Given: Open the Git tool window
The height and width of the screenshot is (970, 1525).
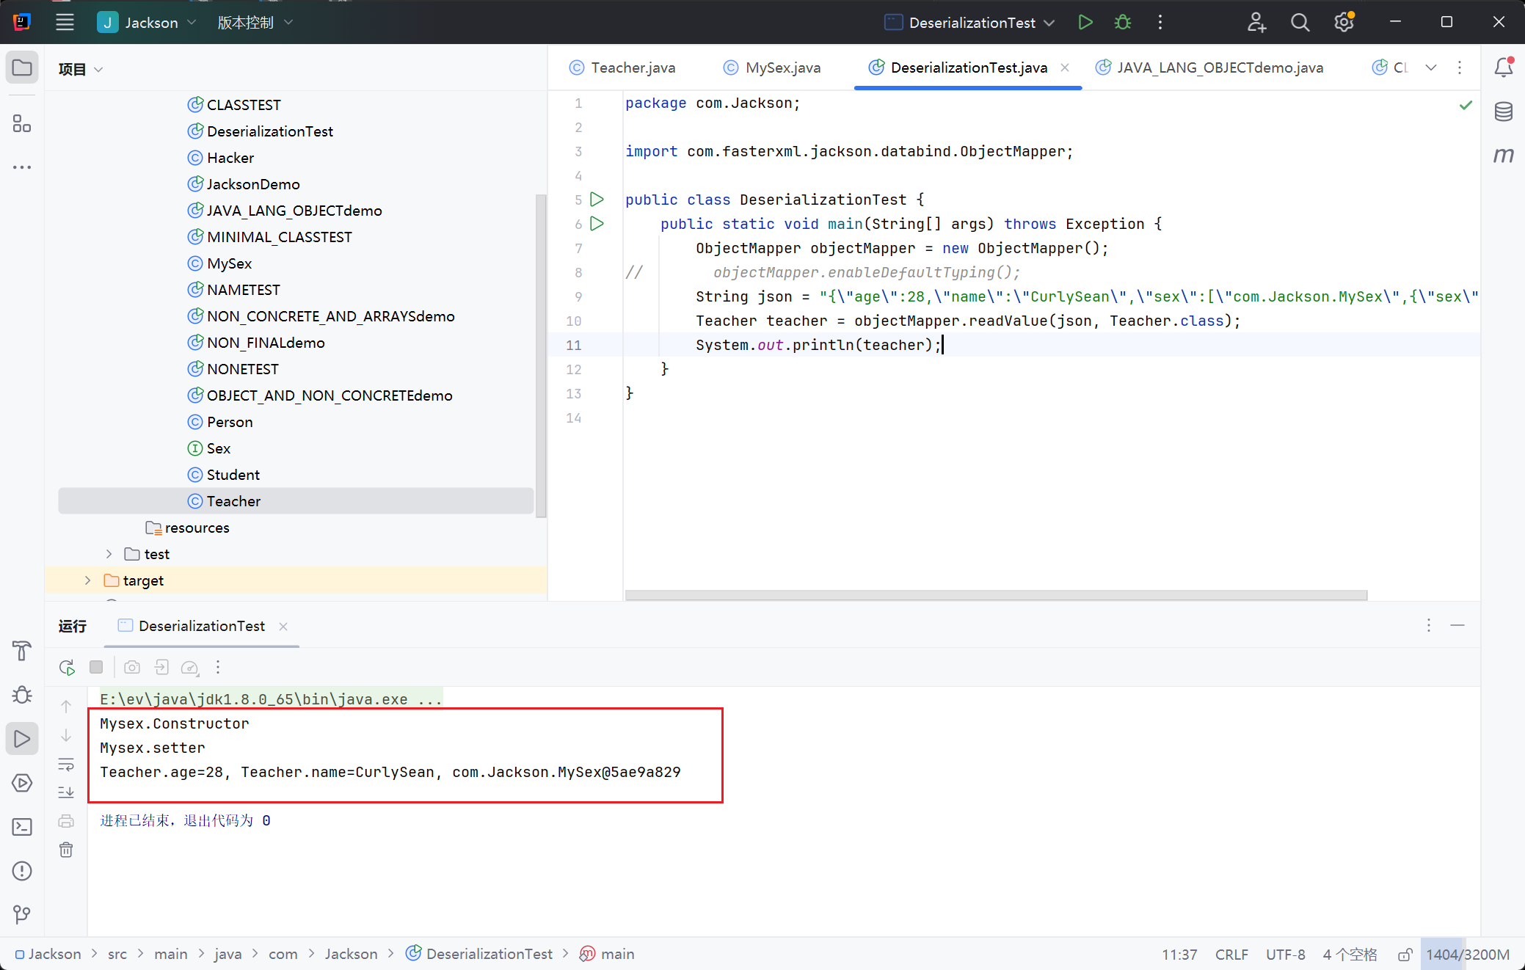Looking at the screenshot, I should (x=22, y=914).
